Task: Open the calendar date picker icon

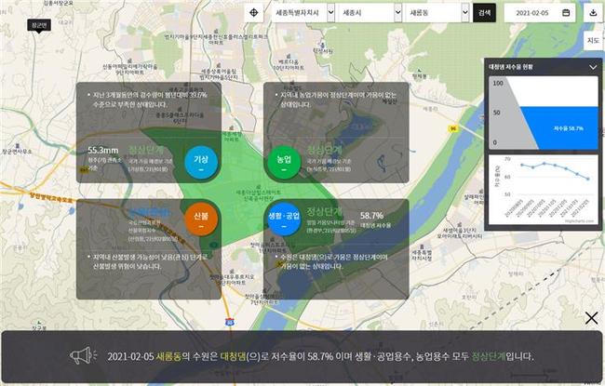Action: [566, 13]
